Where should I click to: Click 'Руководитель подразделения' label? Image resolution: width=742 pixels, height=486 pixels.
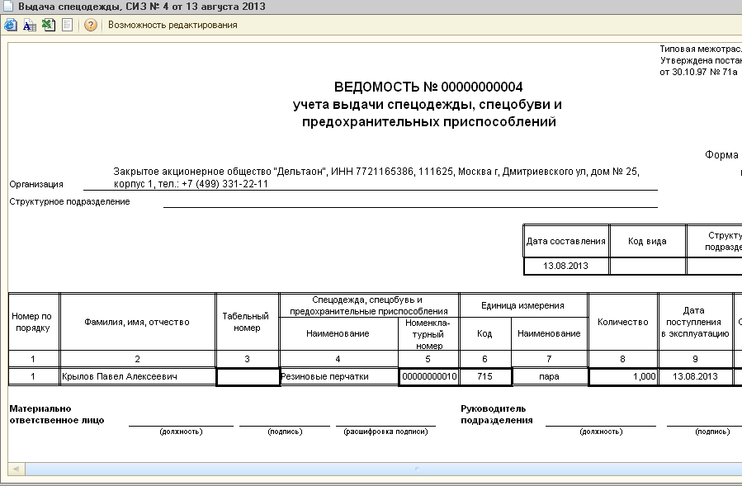pyautogui.click(x=496, y=414)
